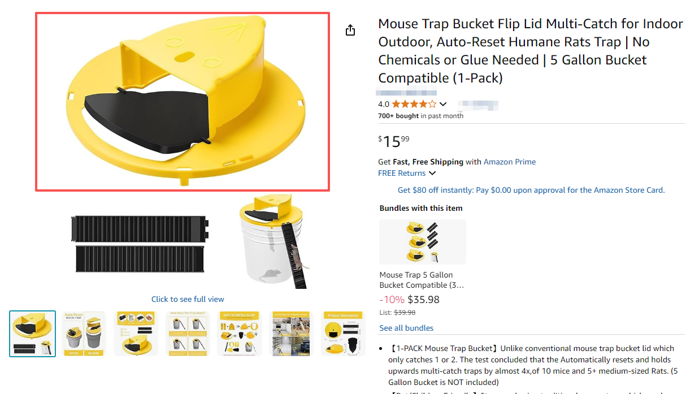Select the Auto Reset before/after thumbnail

pyautogui.click(x=84, y=334)
